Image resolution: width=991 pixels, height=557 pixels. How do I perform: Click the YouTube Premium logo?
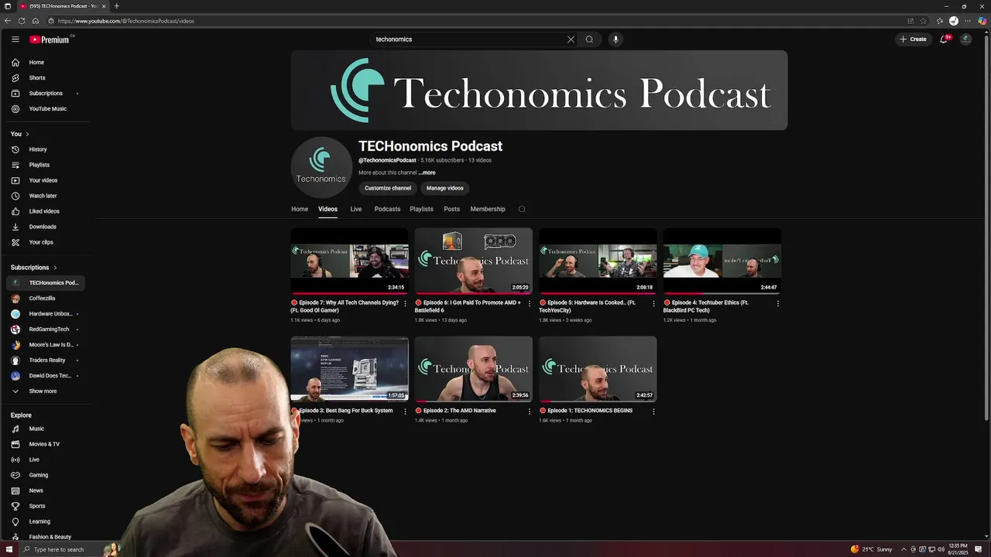(x=50, y=39)
